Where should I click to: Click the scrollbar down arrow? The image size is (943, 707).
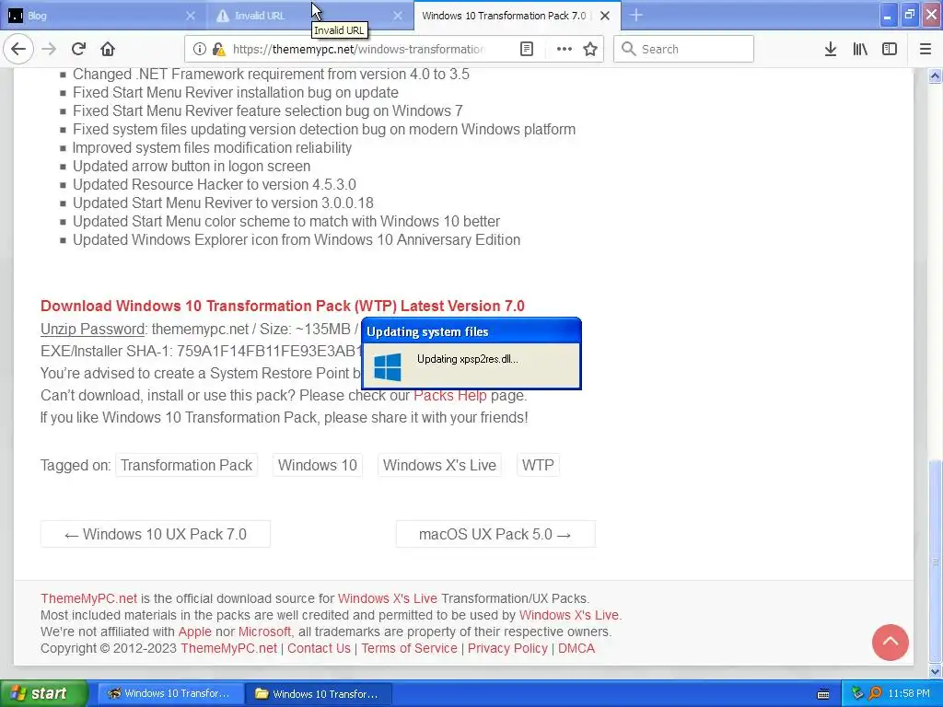[x=935, y=671]
